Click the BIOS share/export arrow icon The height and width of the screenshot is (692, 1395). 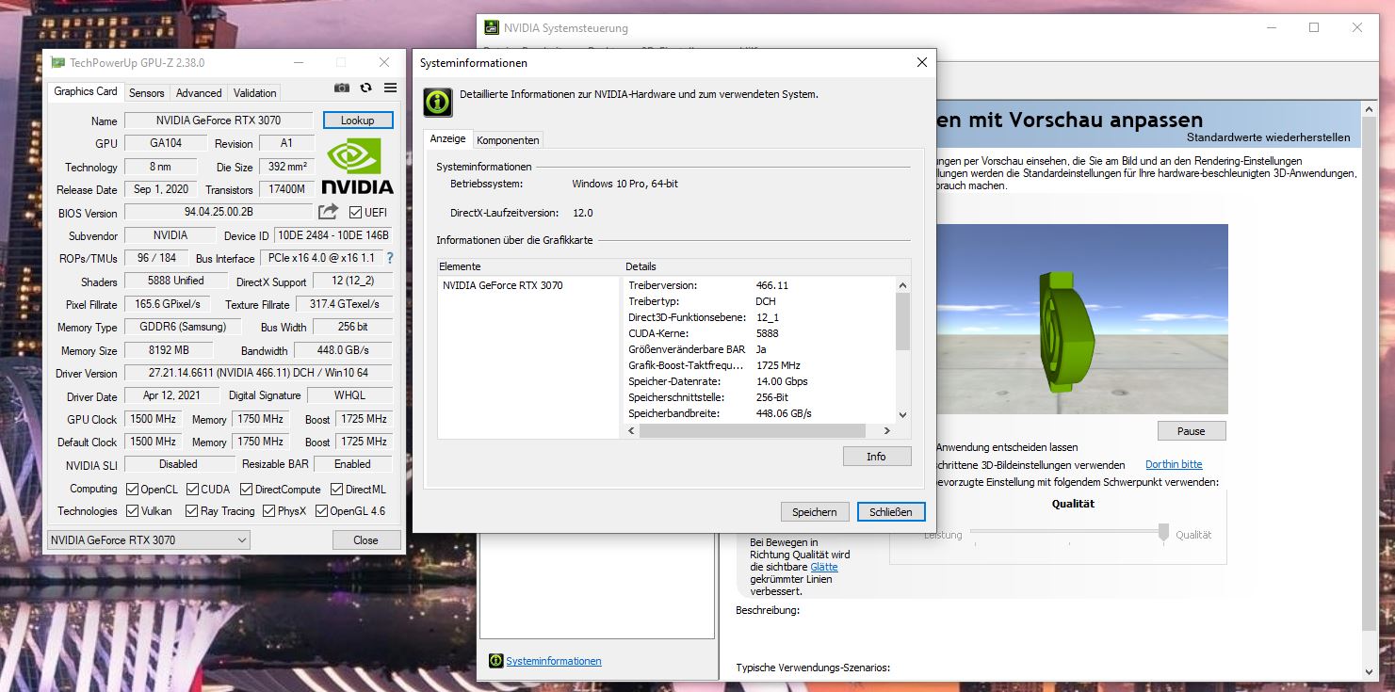(x=328, y=212)
